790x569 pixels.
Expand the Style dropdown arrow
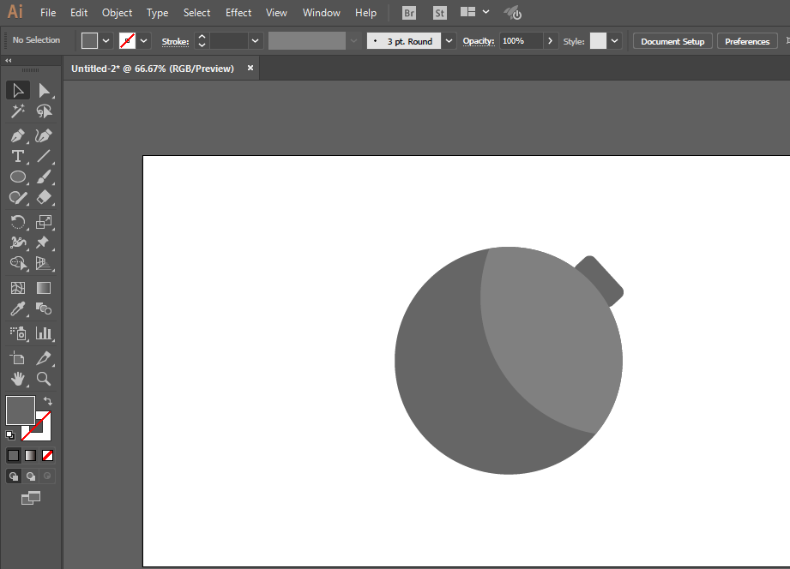614,41
